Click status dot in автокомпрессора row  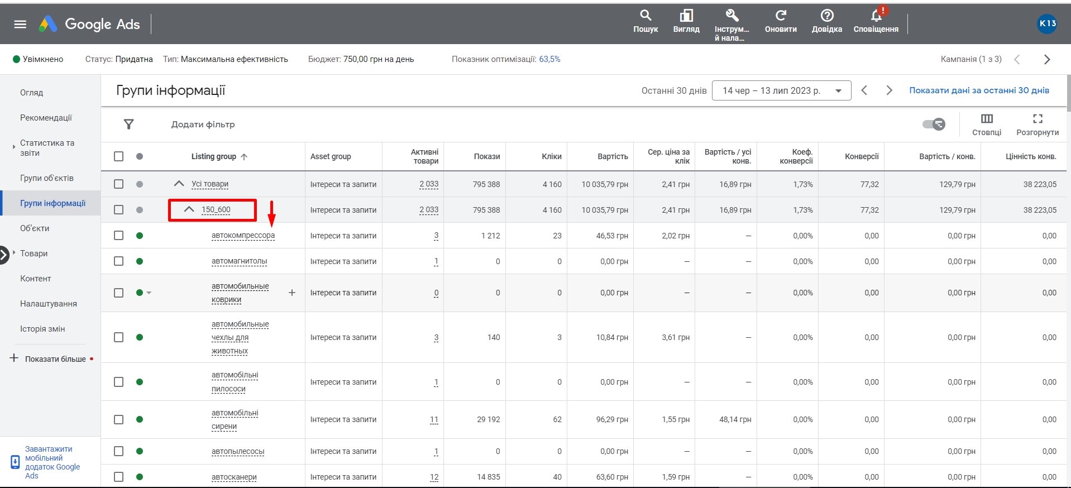[x=140, y=236]
